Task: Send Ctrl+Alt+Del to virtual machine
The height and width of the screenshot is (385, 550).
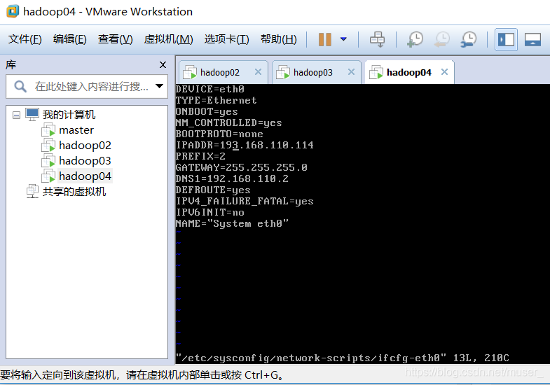Action: coord(377,39)
